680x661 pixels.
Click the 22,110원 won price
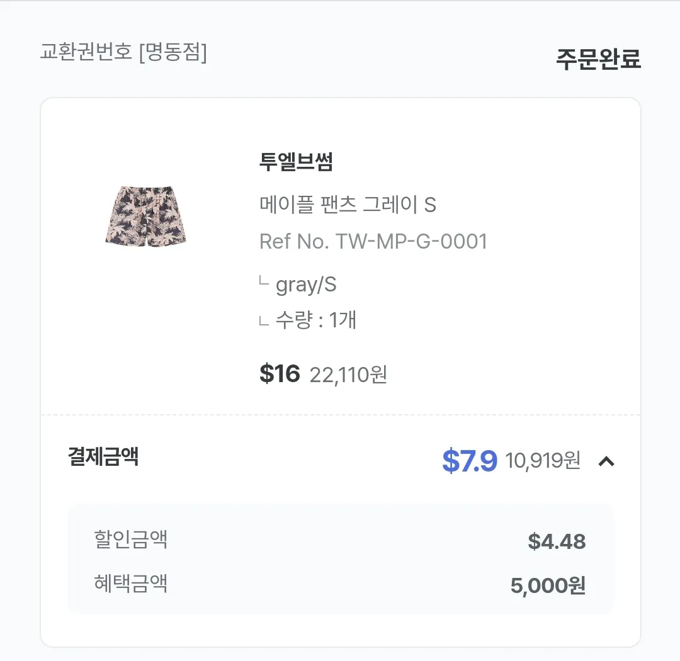coord(347,375)
